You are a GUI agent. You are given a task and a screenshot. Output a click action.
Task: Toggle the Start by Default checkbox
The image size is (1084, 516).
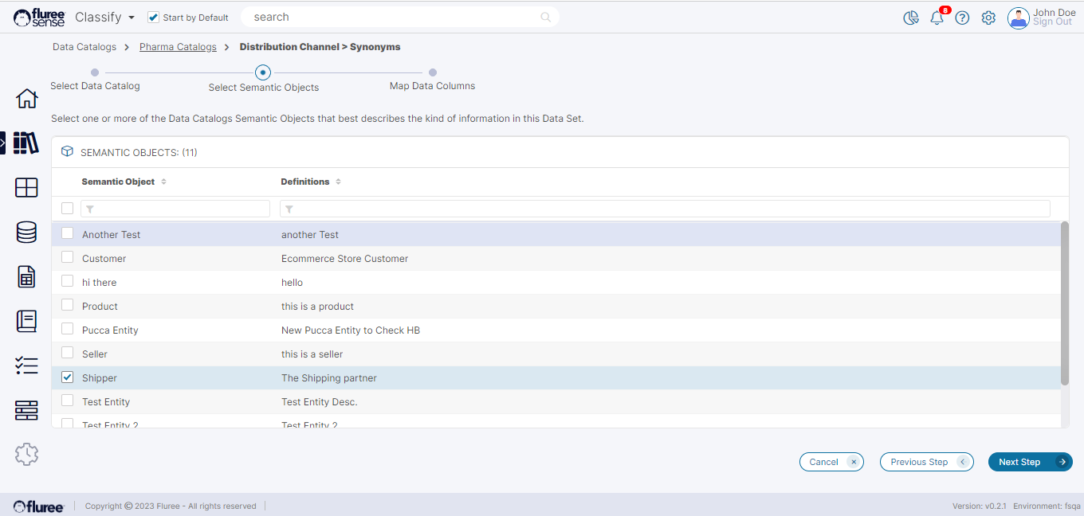click(x=154, y=18)
